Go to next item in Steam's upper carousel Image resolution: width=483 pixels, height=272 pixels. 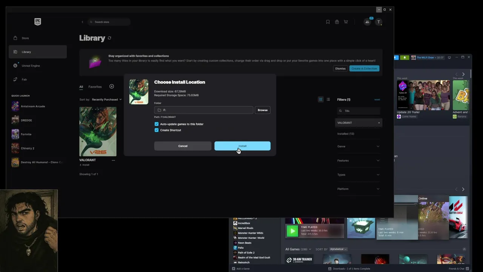click(x=463, y=74)
